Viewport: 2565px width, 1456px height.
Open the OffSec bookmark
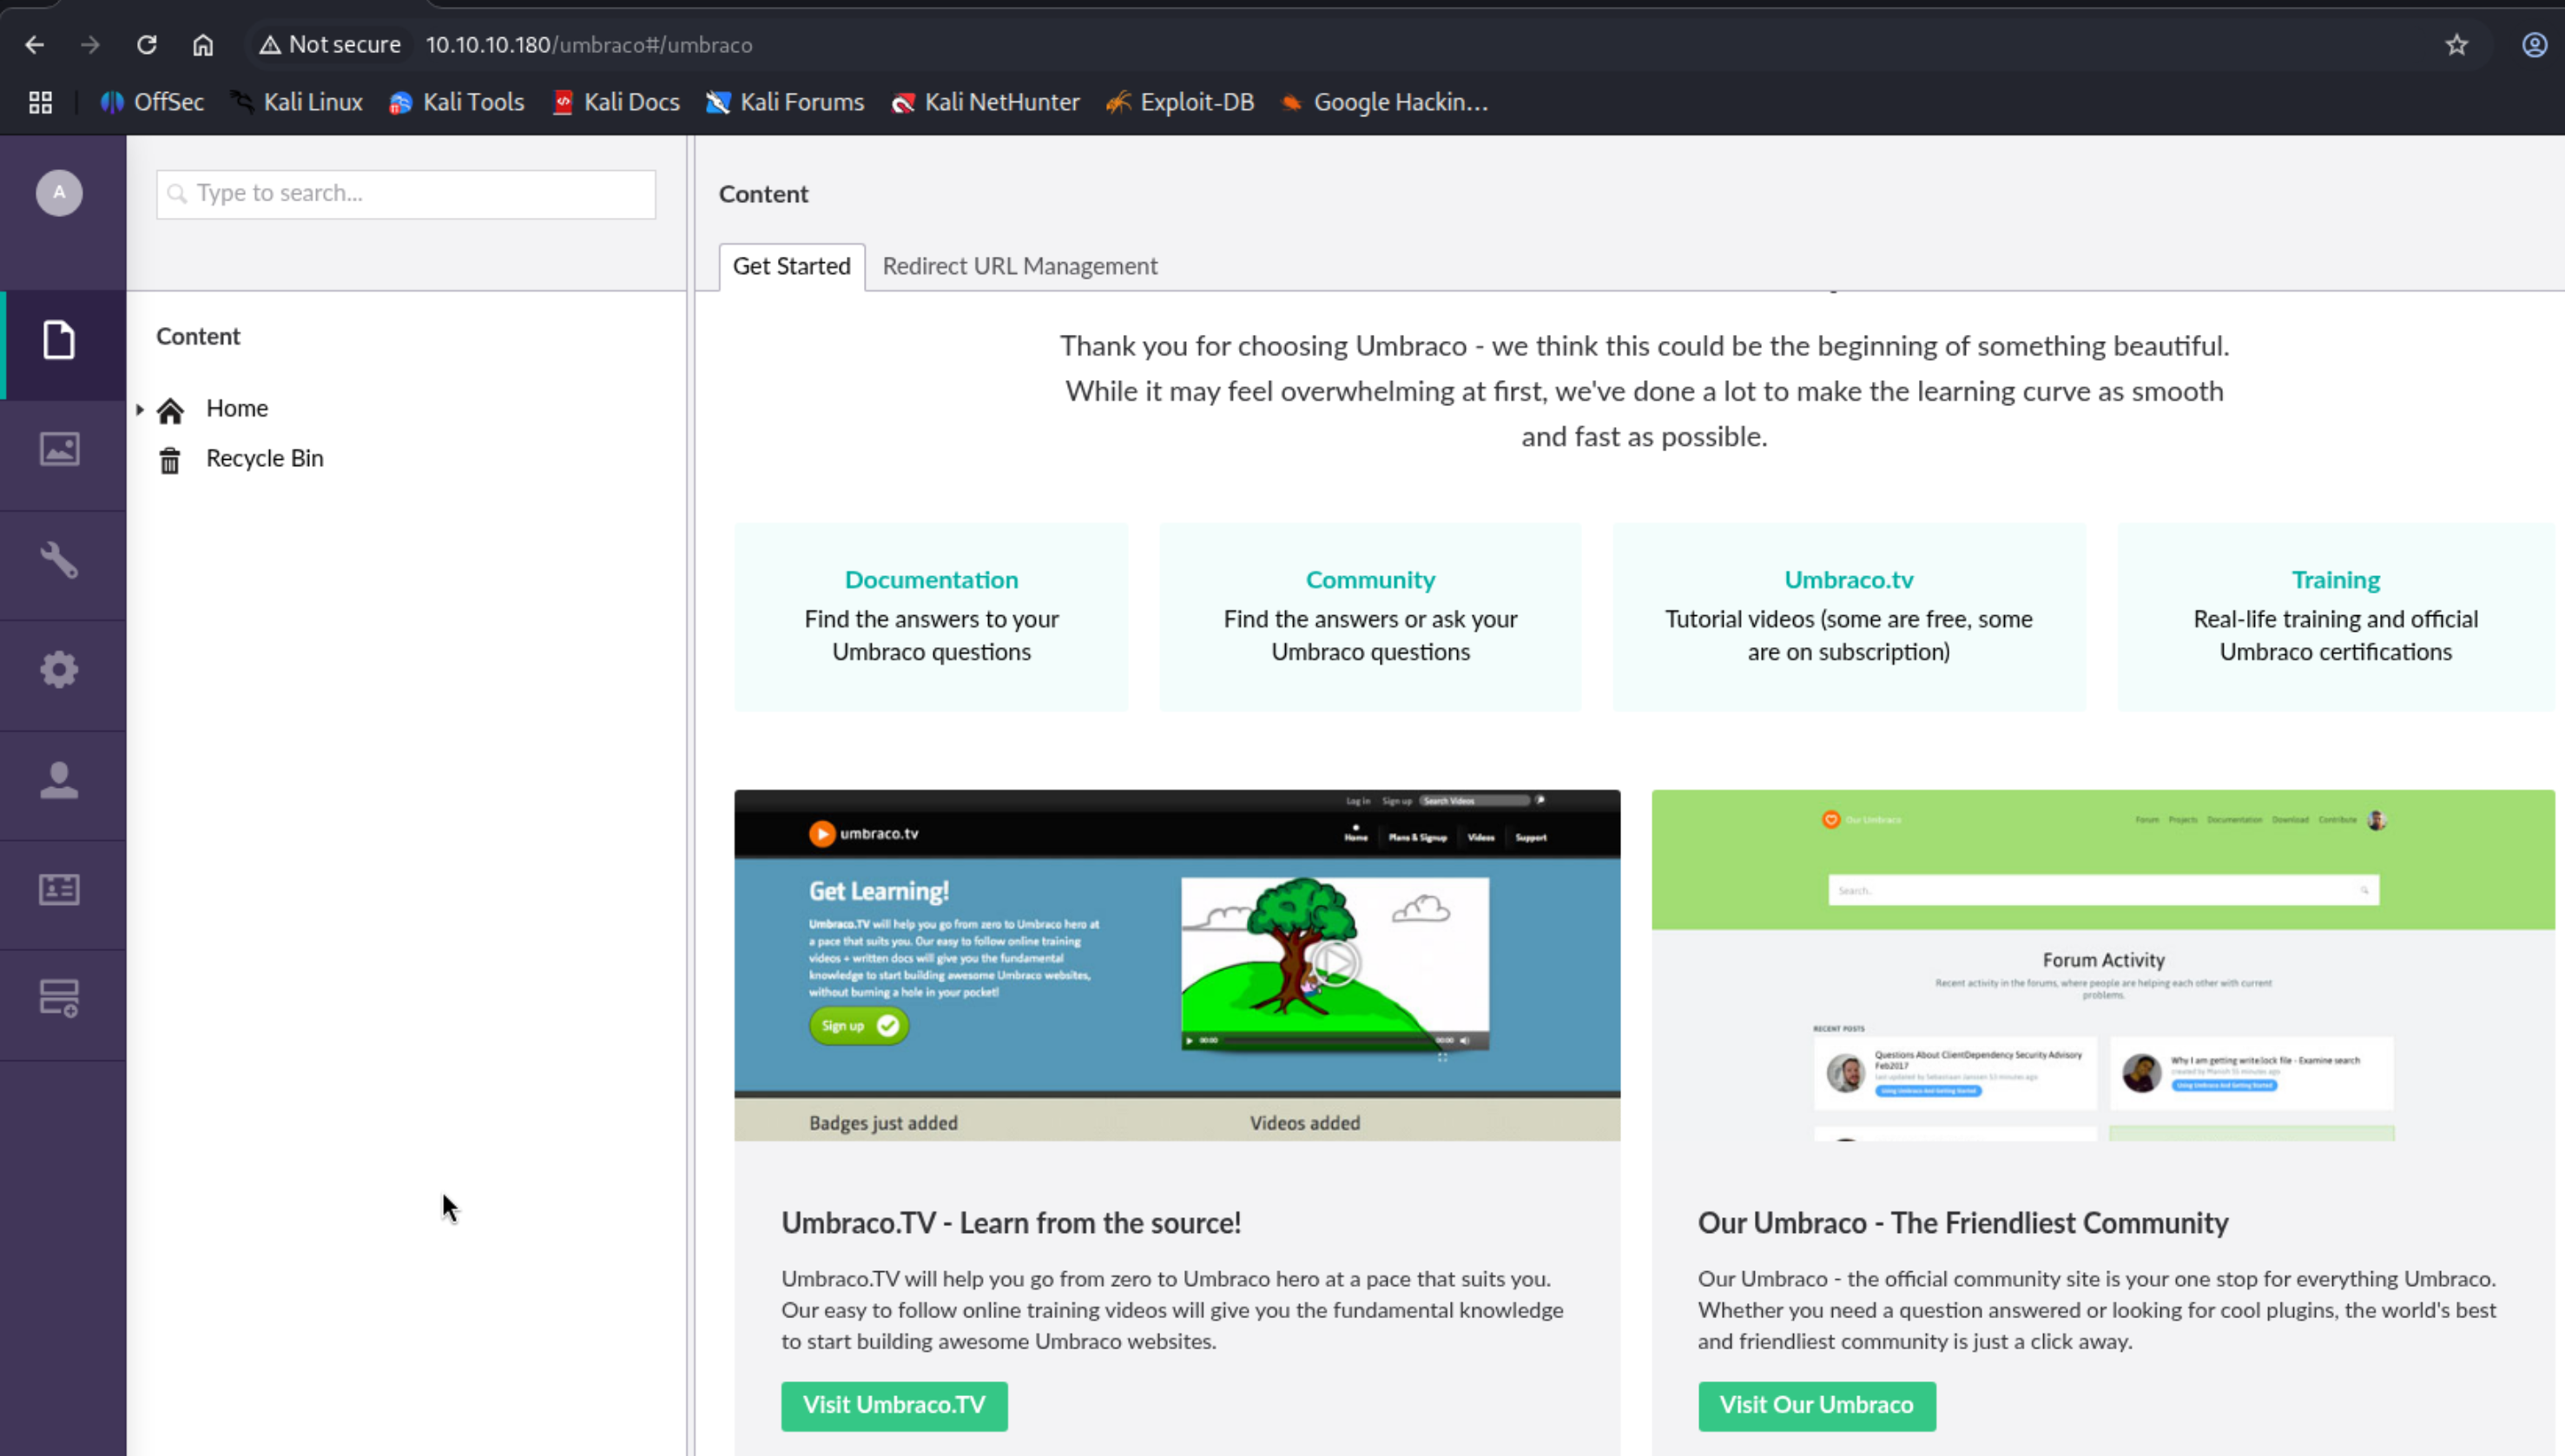[x=153, y=102]
